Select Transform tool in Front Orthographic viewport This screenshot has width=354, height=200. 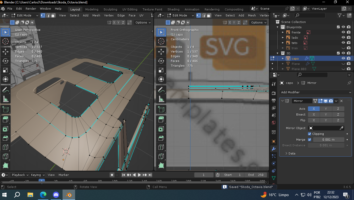click(161, 79)
